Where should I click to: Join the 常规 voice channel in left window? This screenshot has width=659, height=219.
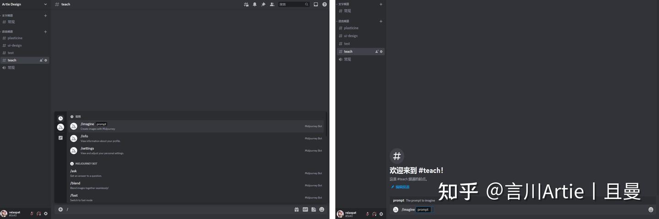point(25,68)
